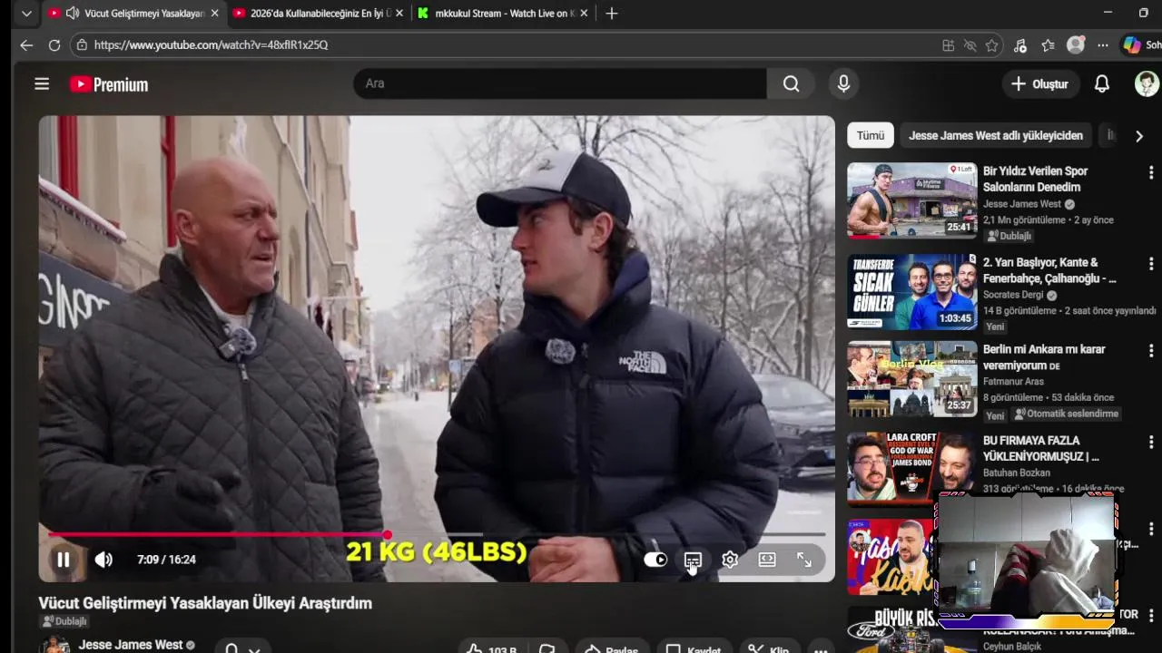Open the account avatar menu
The height and width of the screenshot is (653, 1162).
pos(1147,84)
